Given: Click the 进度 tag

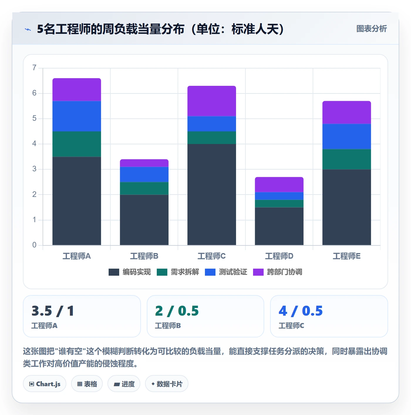Looking at the screenshot, I should coord(124,384).
